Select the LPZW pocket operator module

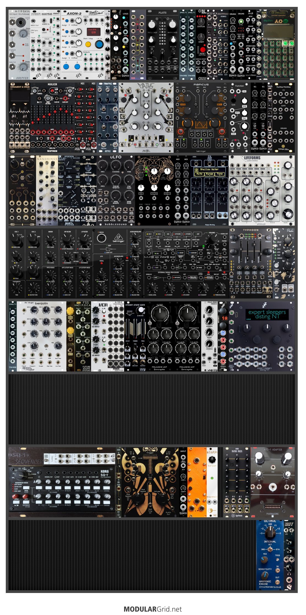278,45
